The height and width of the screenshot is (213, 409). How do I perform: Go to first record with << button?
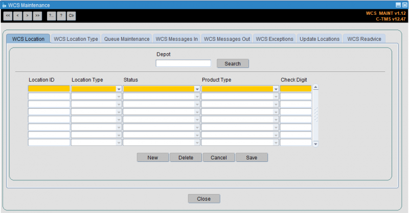pos(8,16)
